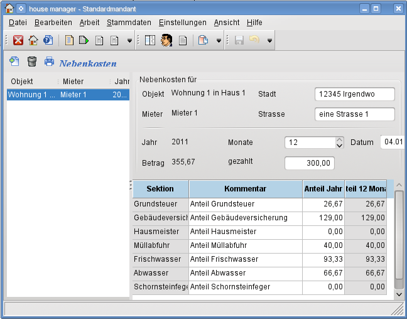The width and height of the screenshot is (407, 322).
Task: Open the Einstellungen menu
Action: [x=182, y=23]
